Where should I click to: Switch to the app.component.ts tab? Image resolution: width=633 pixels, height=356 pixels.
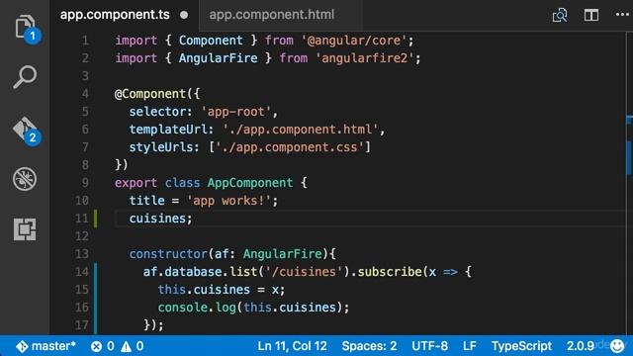click(115, 15)
